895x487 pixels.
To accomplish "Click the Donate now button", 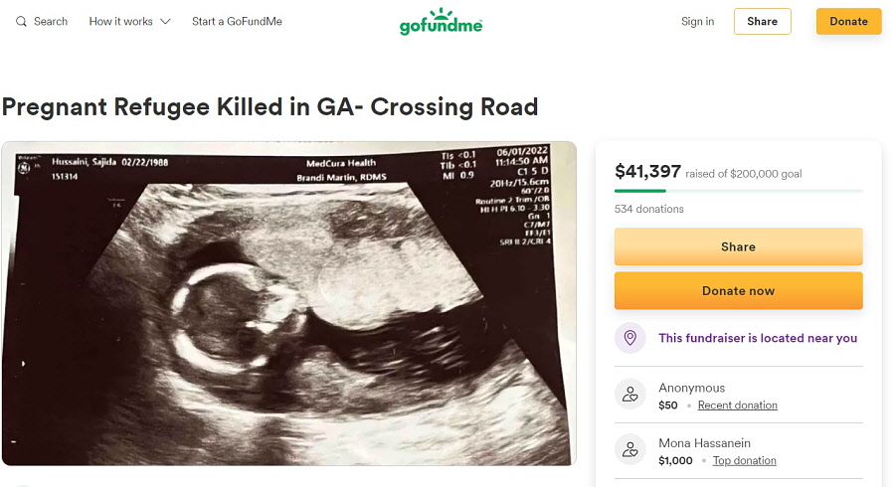I will click(738, 291).
